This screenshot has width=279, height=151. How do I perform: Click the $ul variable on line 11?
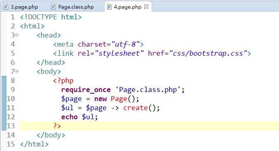(67, 108)
